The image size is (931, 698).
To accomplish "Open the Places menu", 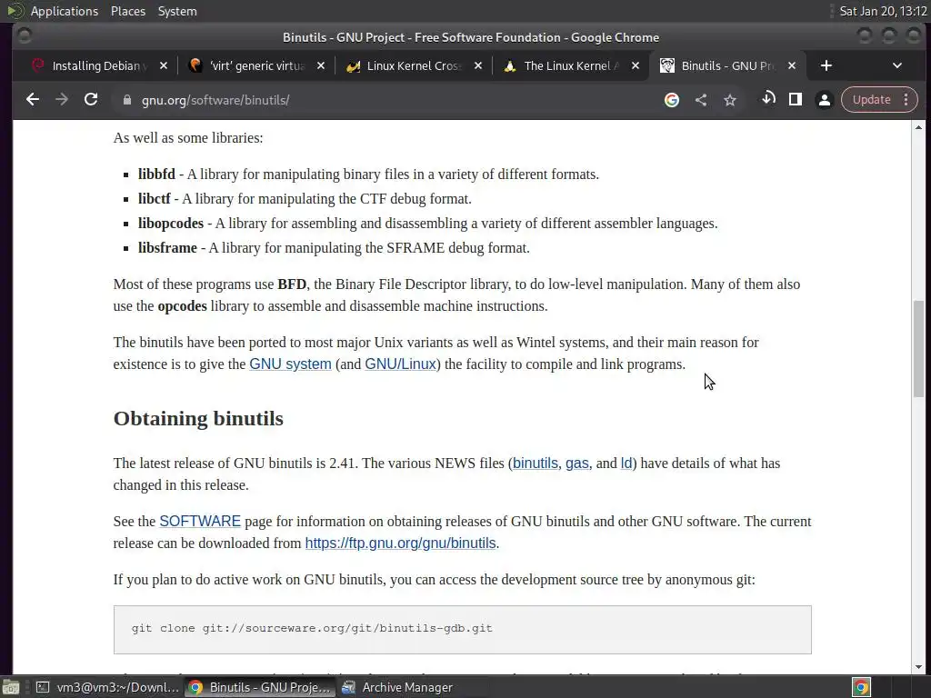I will coord(127,11).
